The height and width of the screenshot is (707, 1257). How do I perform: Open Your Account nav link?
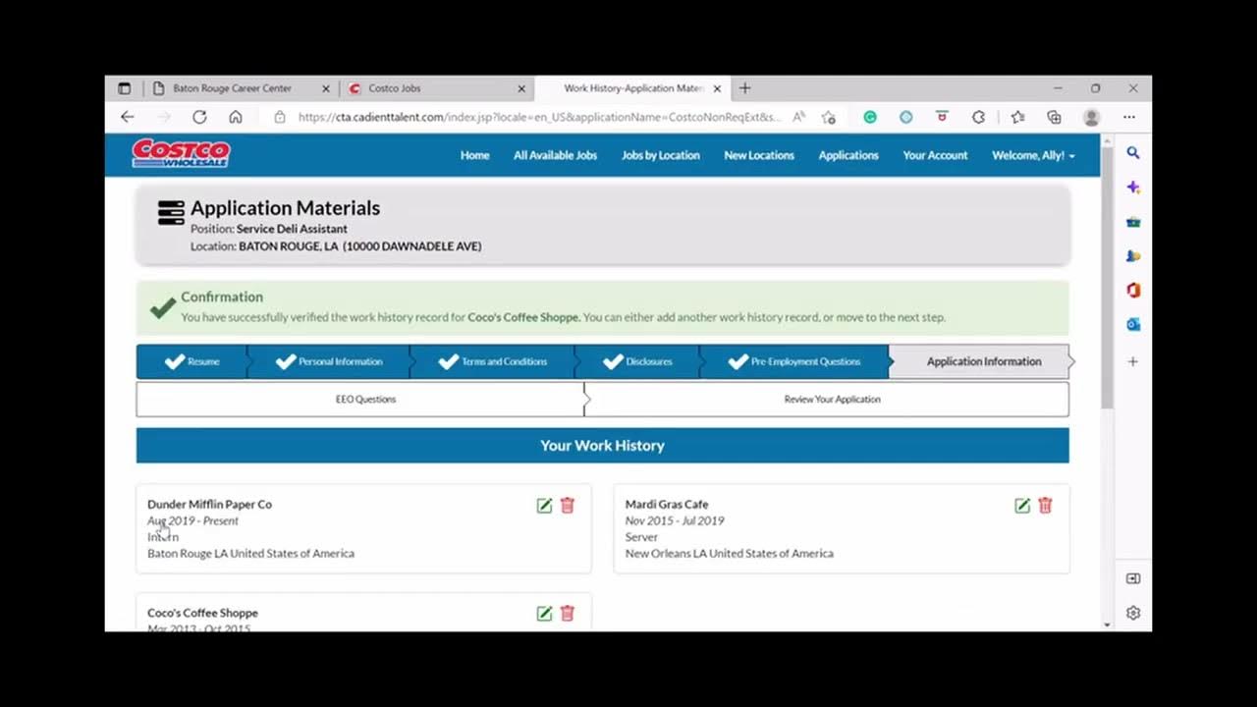tap(935, 155)
